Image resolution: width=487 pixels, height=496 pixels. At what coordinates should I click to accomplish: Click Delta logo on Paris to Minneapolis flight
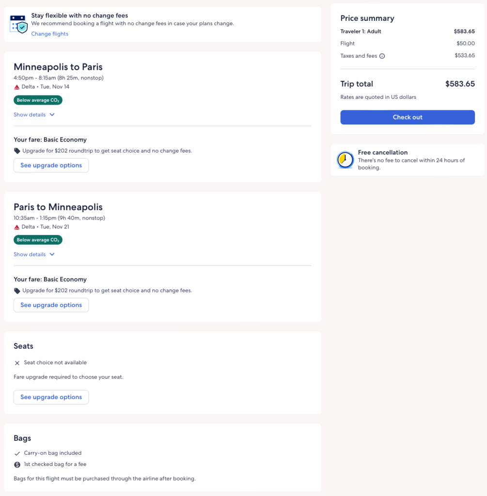point(17,227)
